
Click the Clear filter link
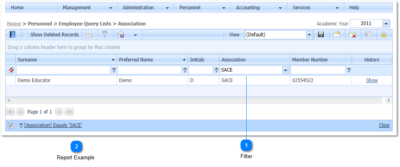384,125
